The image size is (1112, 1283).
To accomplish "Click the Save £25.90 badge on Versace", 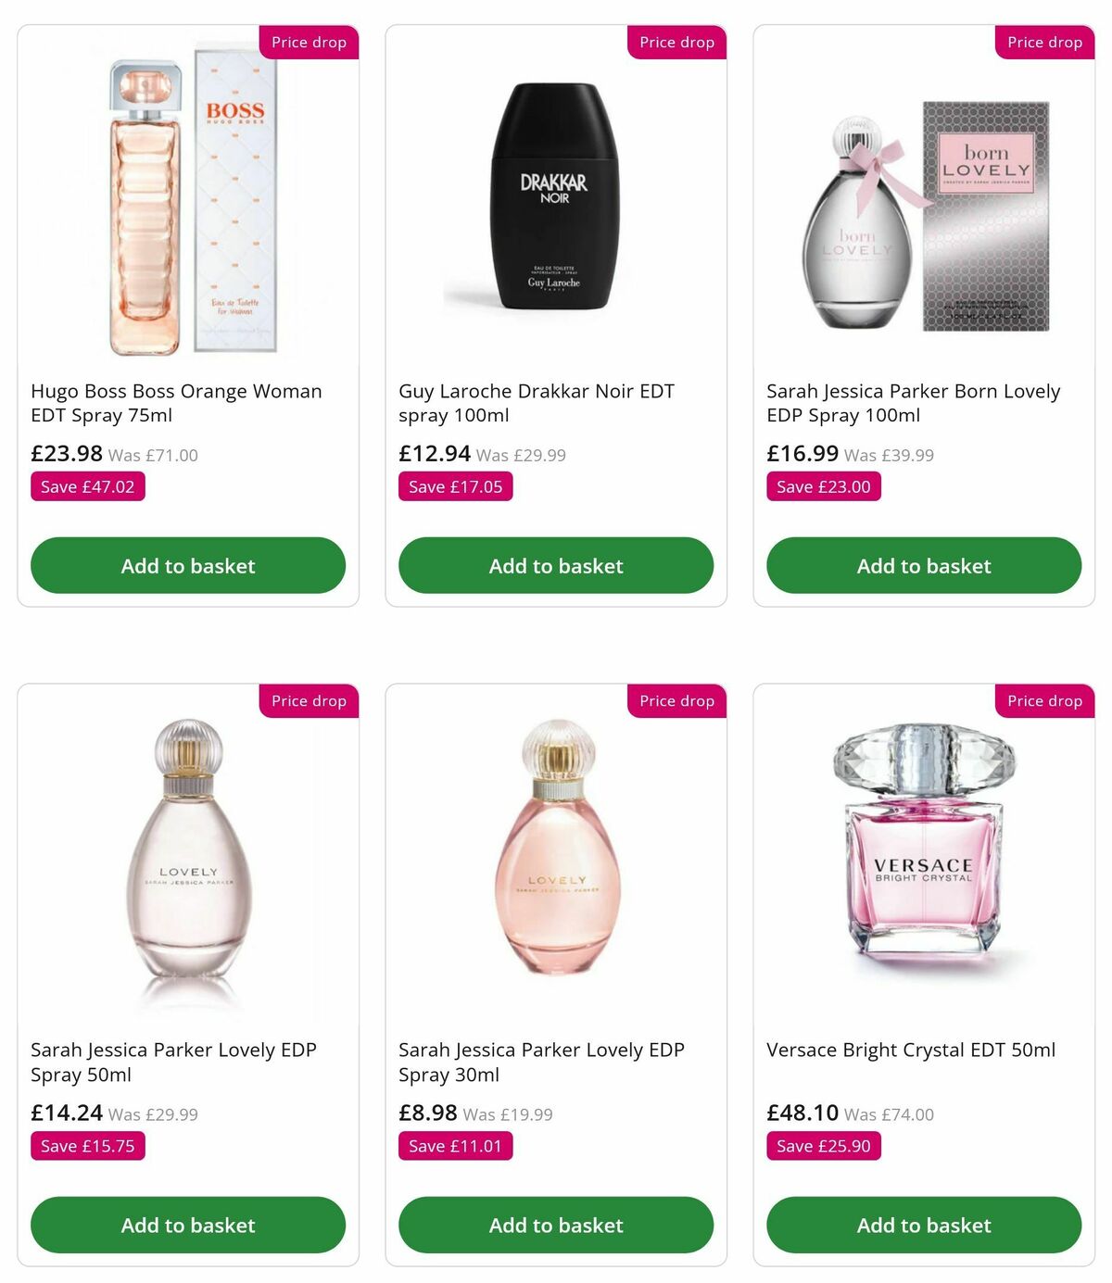I will pyautogui.click(x=822, y=1145).
